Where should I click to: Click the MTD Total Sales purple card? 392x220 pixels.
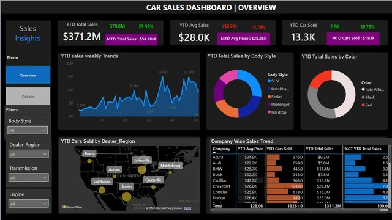(131, 39)
